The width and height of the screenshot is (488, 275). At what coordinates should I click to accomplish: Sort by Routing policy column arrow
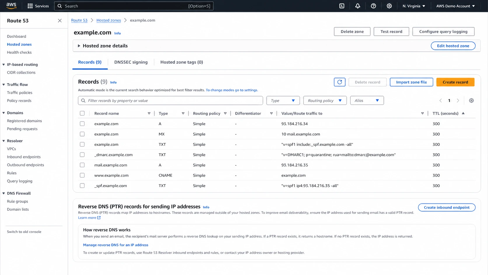(225, 113)
